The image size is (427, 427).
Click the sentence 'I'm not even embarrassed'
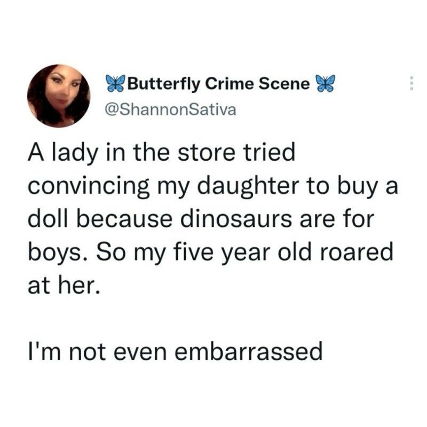[175, 352]
